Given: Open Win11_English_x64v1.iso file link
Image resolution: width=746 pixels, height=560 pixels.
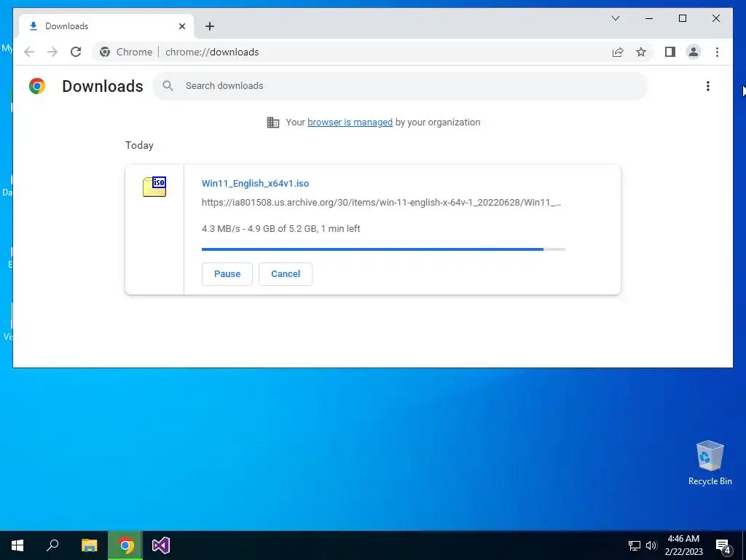Looking at the screenshot, I should point(255,183).
